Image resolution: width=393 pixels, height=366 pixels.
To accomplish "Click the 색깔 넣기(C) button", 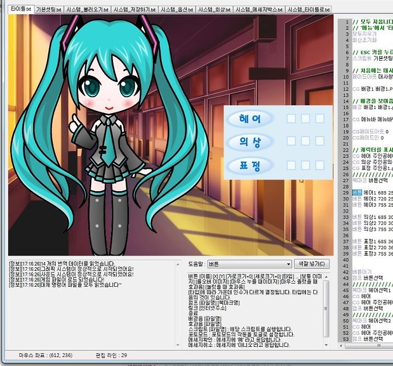I will pyautogui.click(x=312, y=264).
